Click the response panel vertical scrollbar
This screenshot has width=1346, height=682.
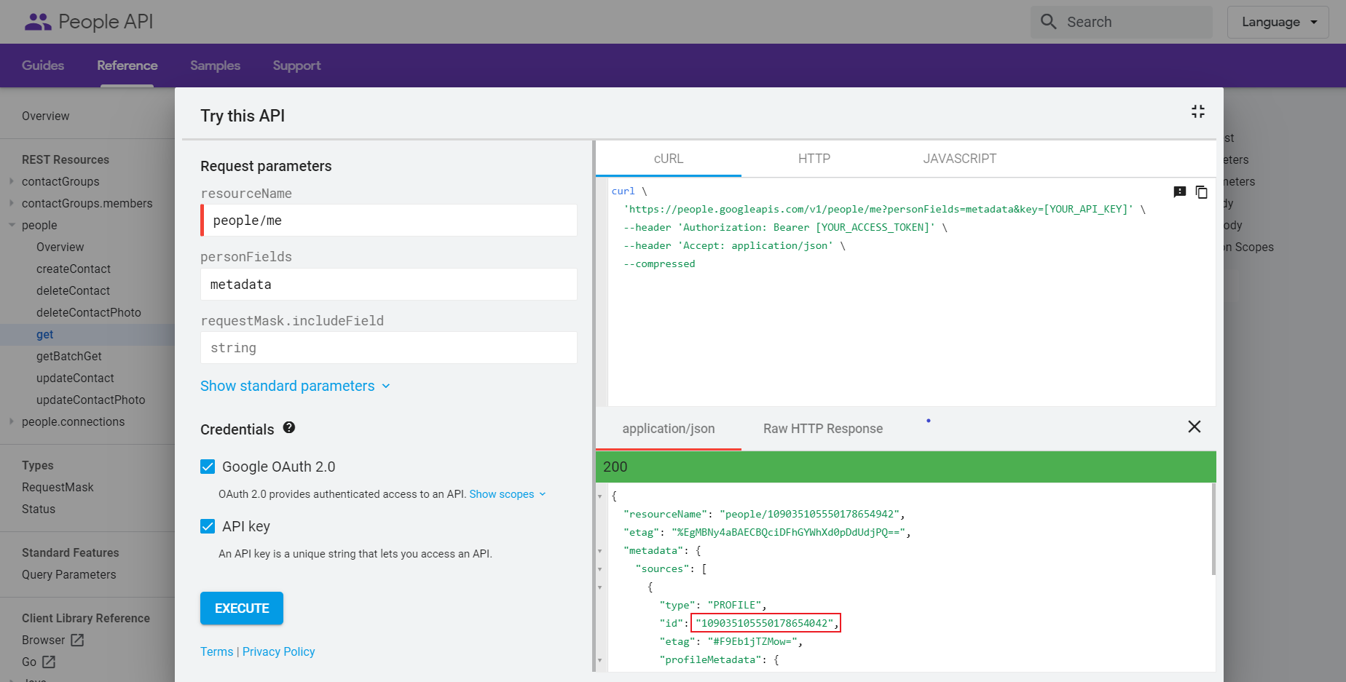[1213, 529]
